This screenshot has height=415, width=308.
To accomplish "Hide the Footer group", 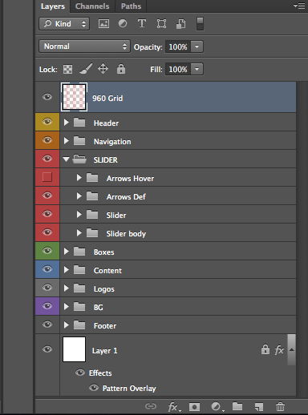I will click(47, 324).
